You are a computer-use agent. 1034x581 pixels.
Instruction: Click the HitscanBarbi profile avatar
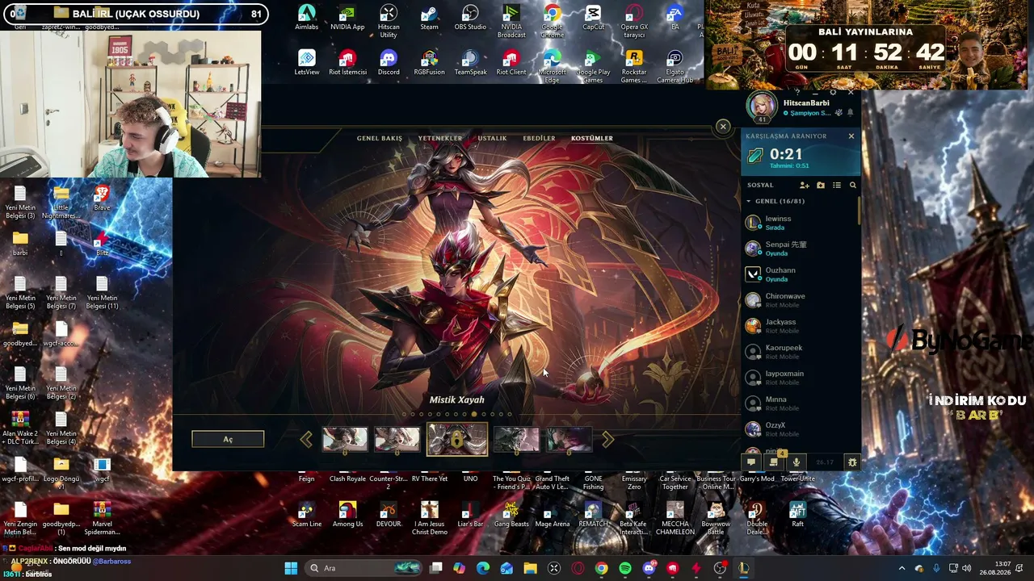click(762, 106)
